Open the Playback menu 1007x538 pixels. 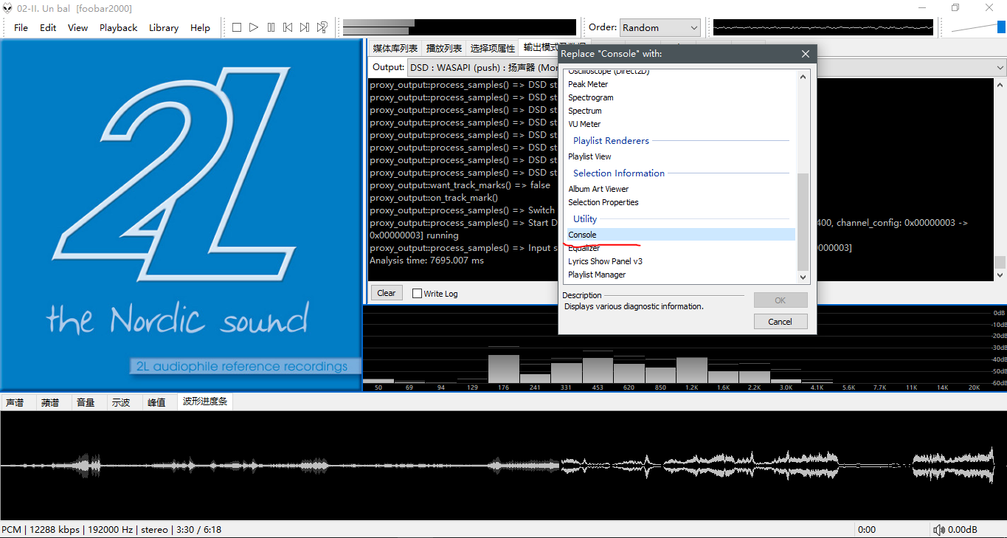pos(118,27)
